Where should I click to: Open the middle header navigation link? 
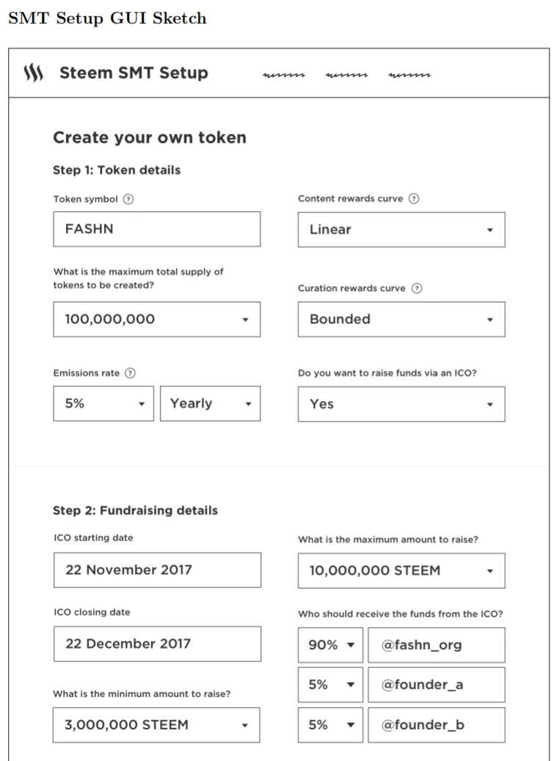pos(346,74)
